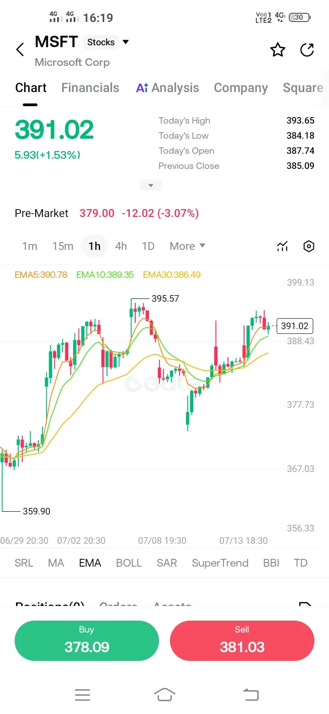This screenshot has width=329, height=714.
Task: Go back using the left arrow
Action: point(20,49)
